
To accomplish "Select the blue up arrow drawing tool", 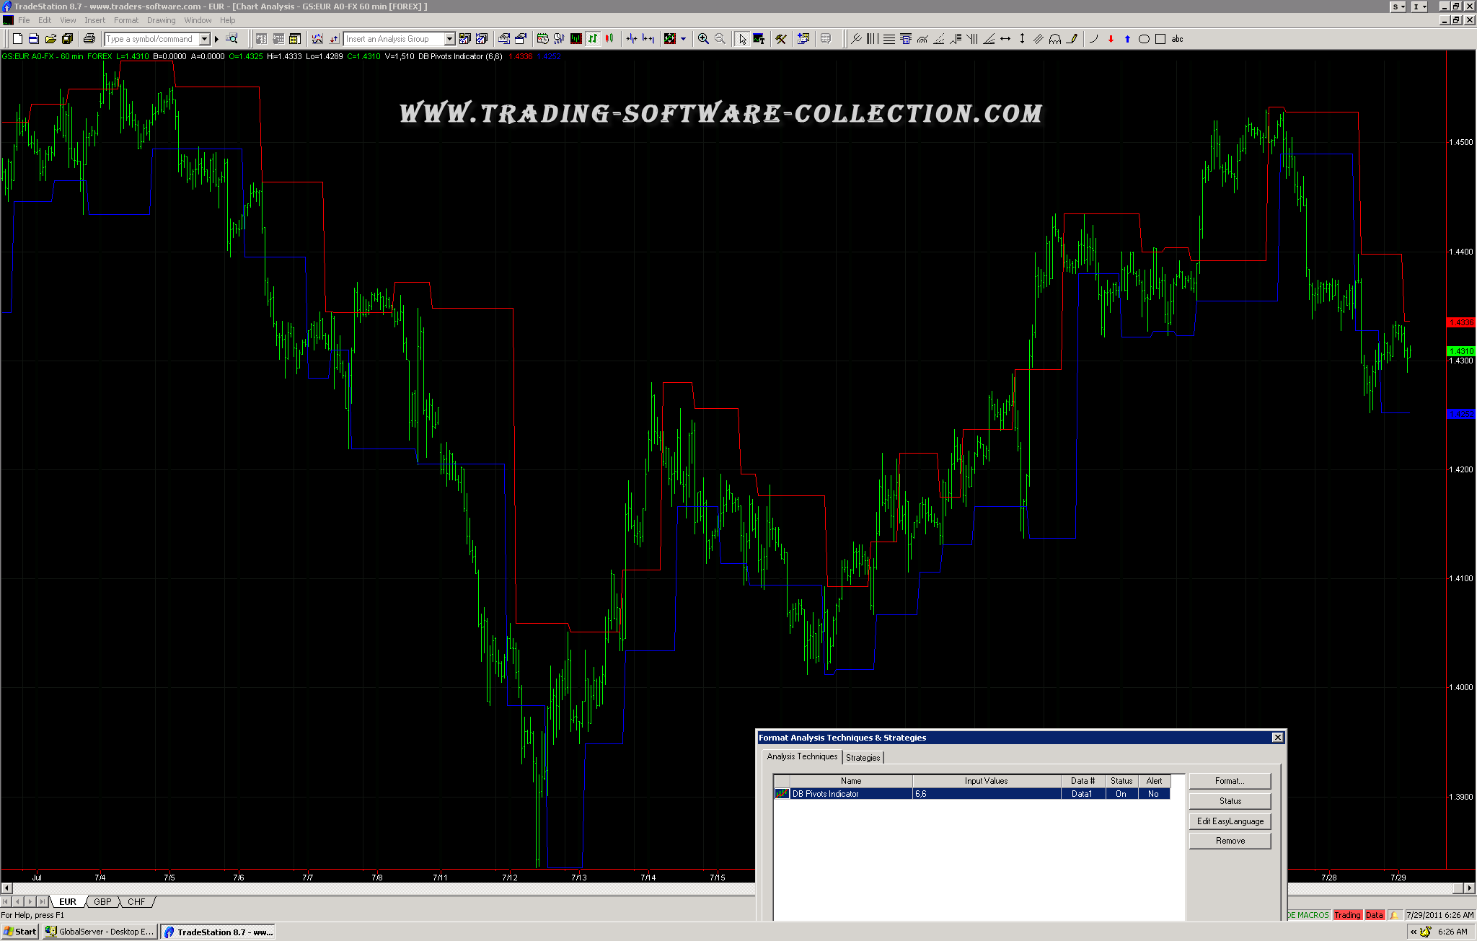I will point(1127,39).
